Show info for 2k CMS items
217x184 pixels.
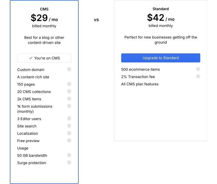pyautogui.click(x=69, y=99)
